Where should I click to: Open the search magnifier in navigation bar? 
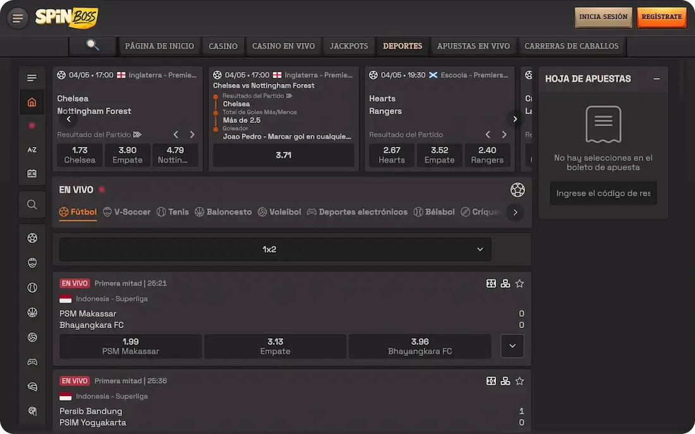pos(93,45)
